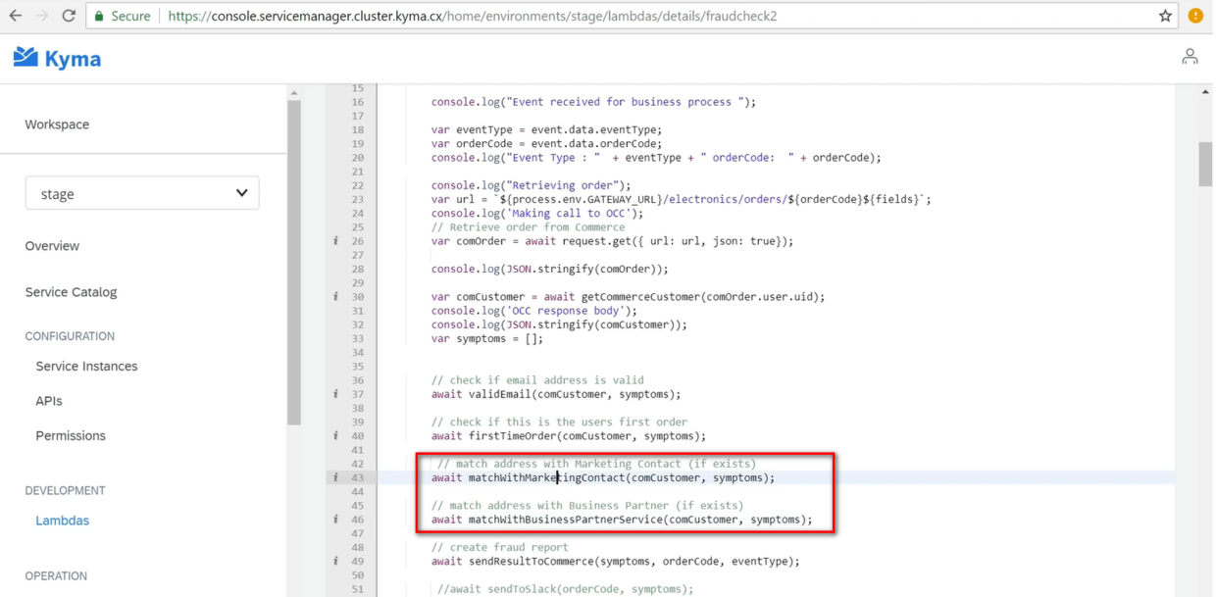Open the stage environment dropdown
Screen dimensions: 1216x597
142,193
